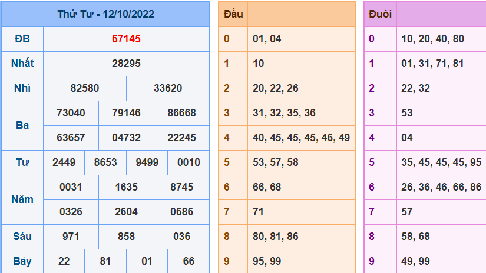Screen dimensions: 486x273
Task: Click fourth prize number 8653
Action: pyautogui.click(x=105, y=162)
